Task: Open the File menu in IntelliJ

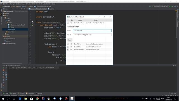Action: click(x=1, y=4)
